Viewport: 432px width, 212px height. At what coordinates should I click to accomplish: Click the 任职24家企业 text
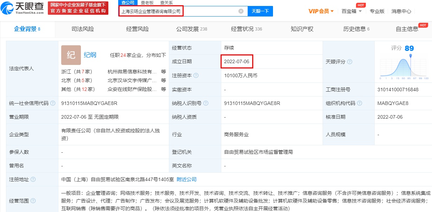(x=125, y=55)
